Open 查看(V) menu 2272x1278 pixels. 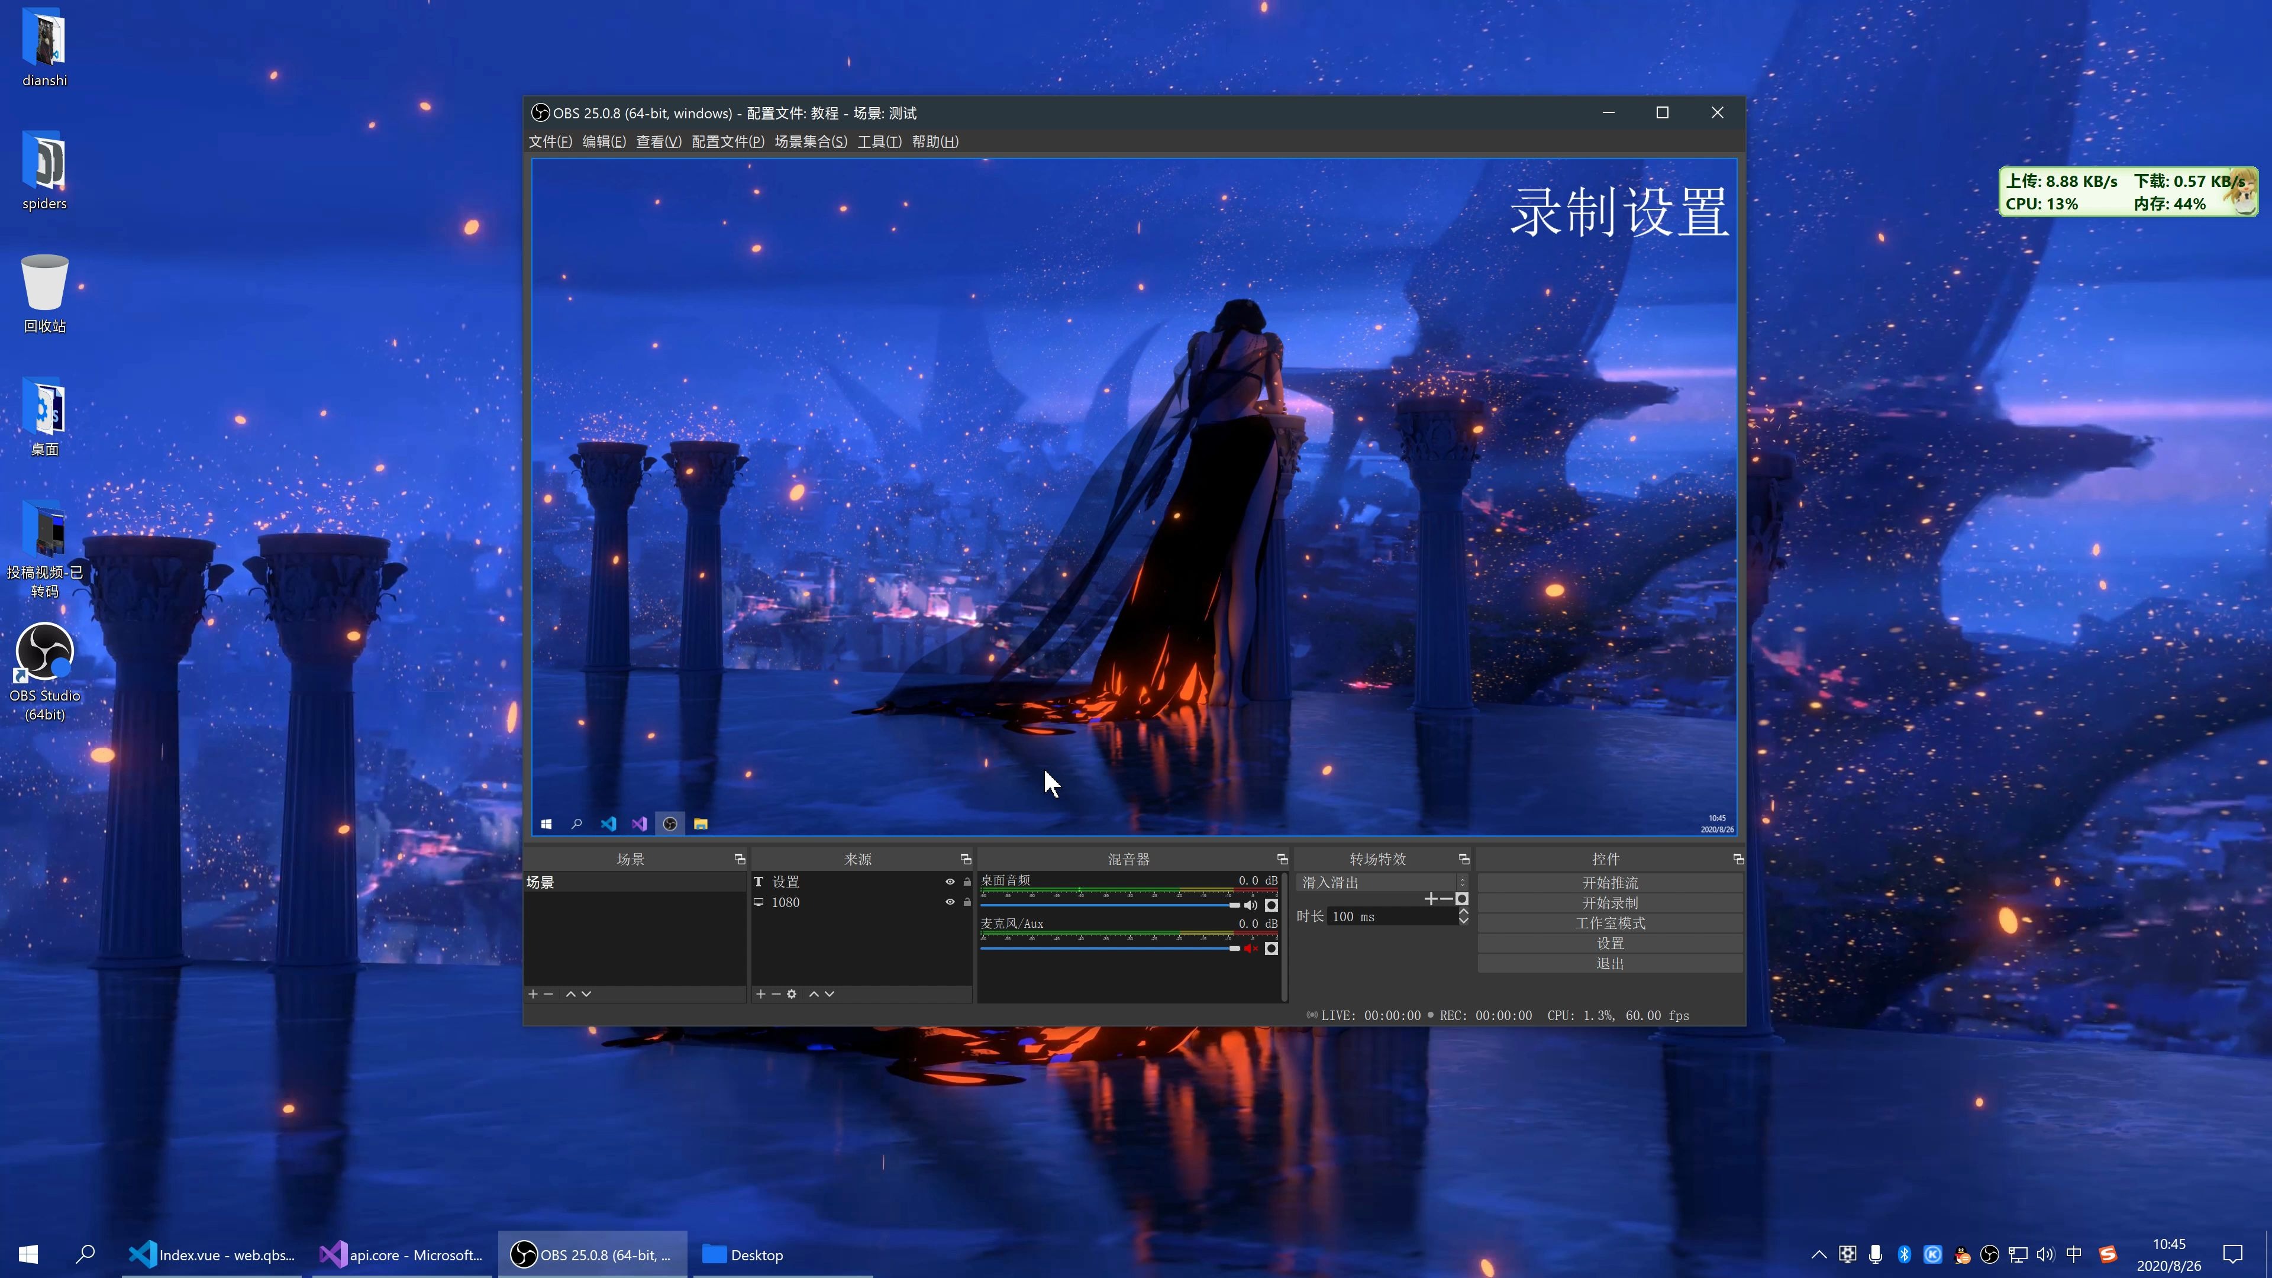(659, 142)
